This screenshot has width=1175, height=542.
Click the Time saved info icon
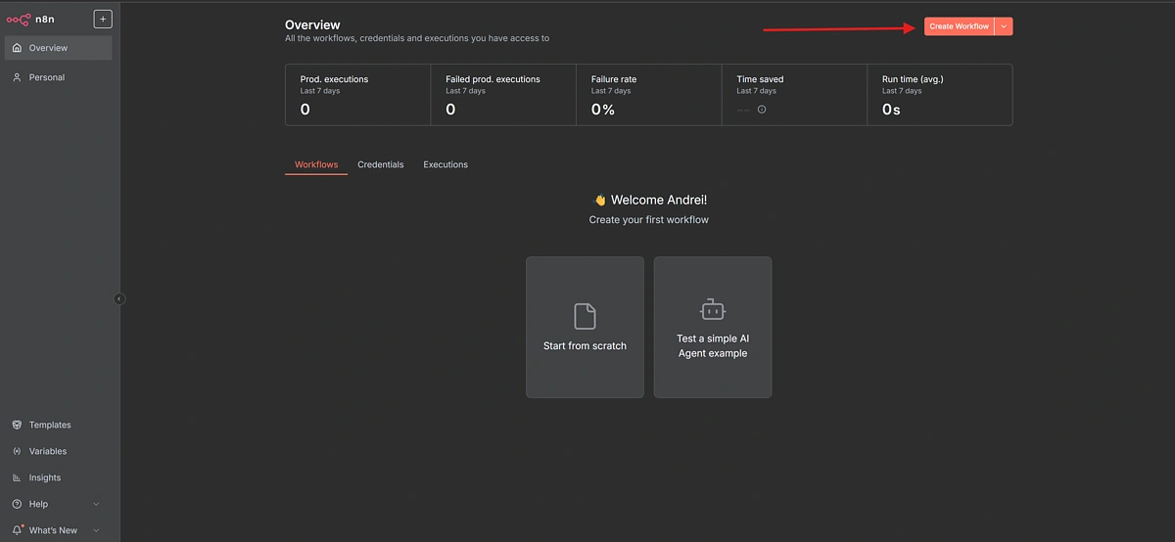762,110
